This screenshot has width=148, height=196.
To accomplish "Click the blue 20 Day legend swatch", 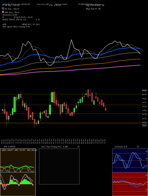I will tap(3, 5).
